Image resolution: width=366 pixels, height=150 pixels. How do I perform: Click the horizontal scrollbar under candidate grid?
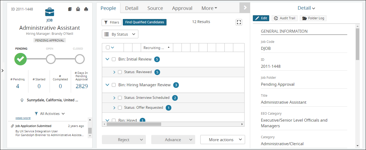134,124
